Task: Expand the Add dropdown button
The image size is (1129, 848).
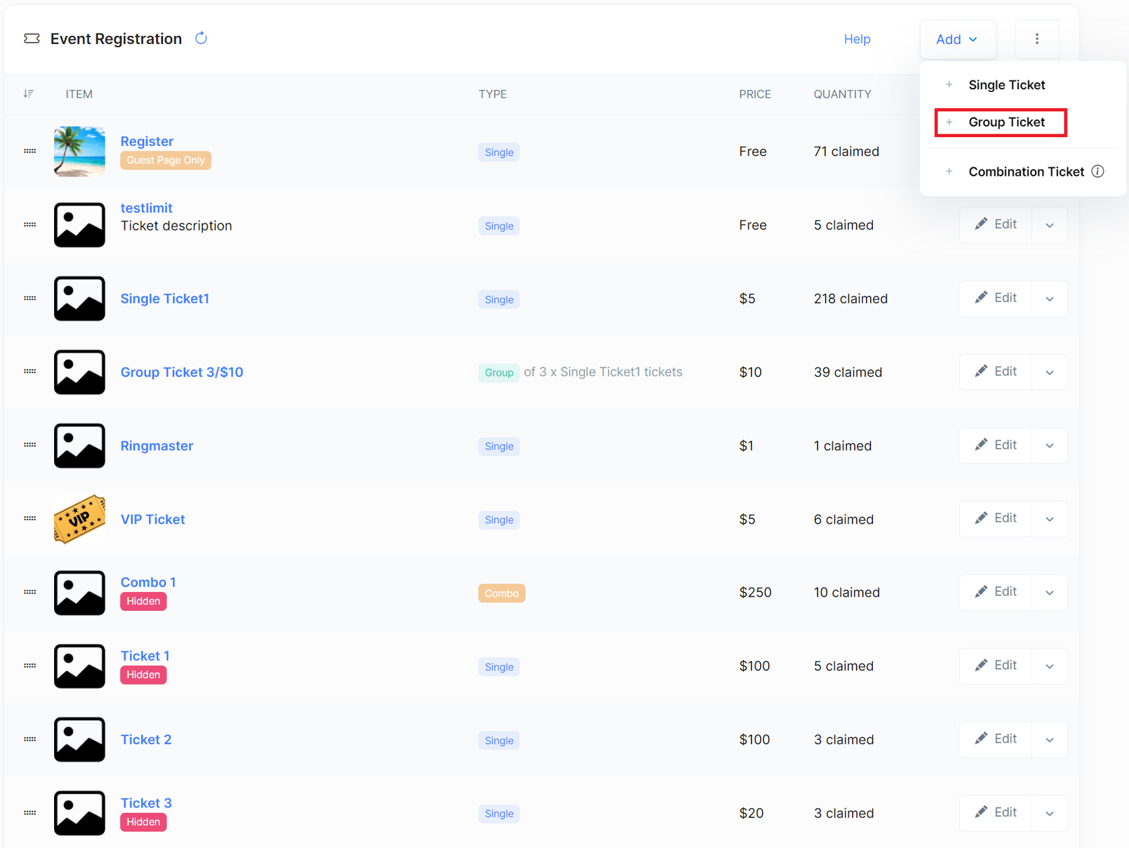Action: point(957,39)
